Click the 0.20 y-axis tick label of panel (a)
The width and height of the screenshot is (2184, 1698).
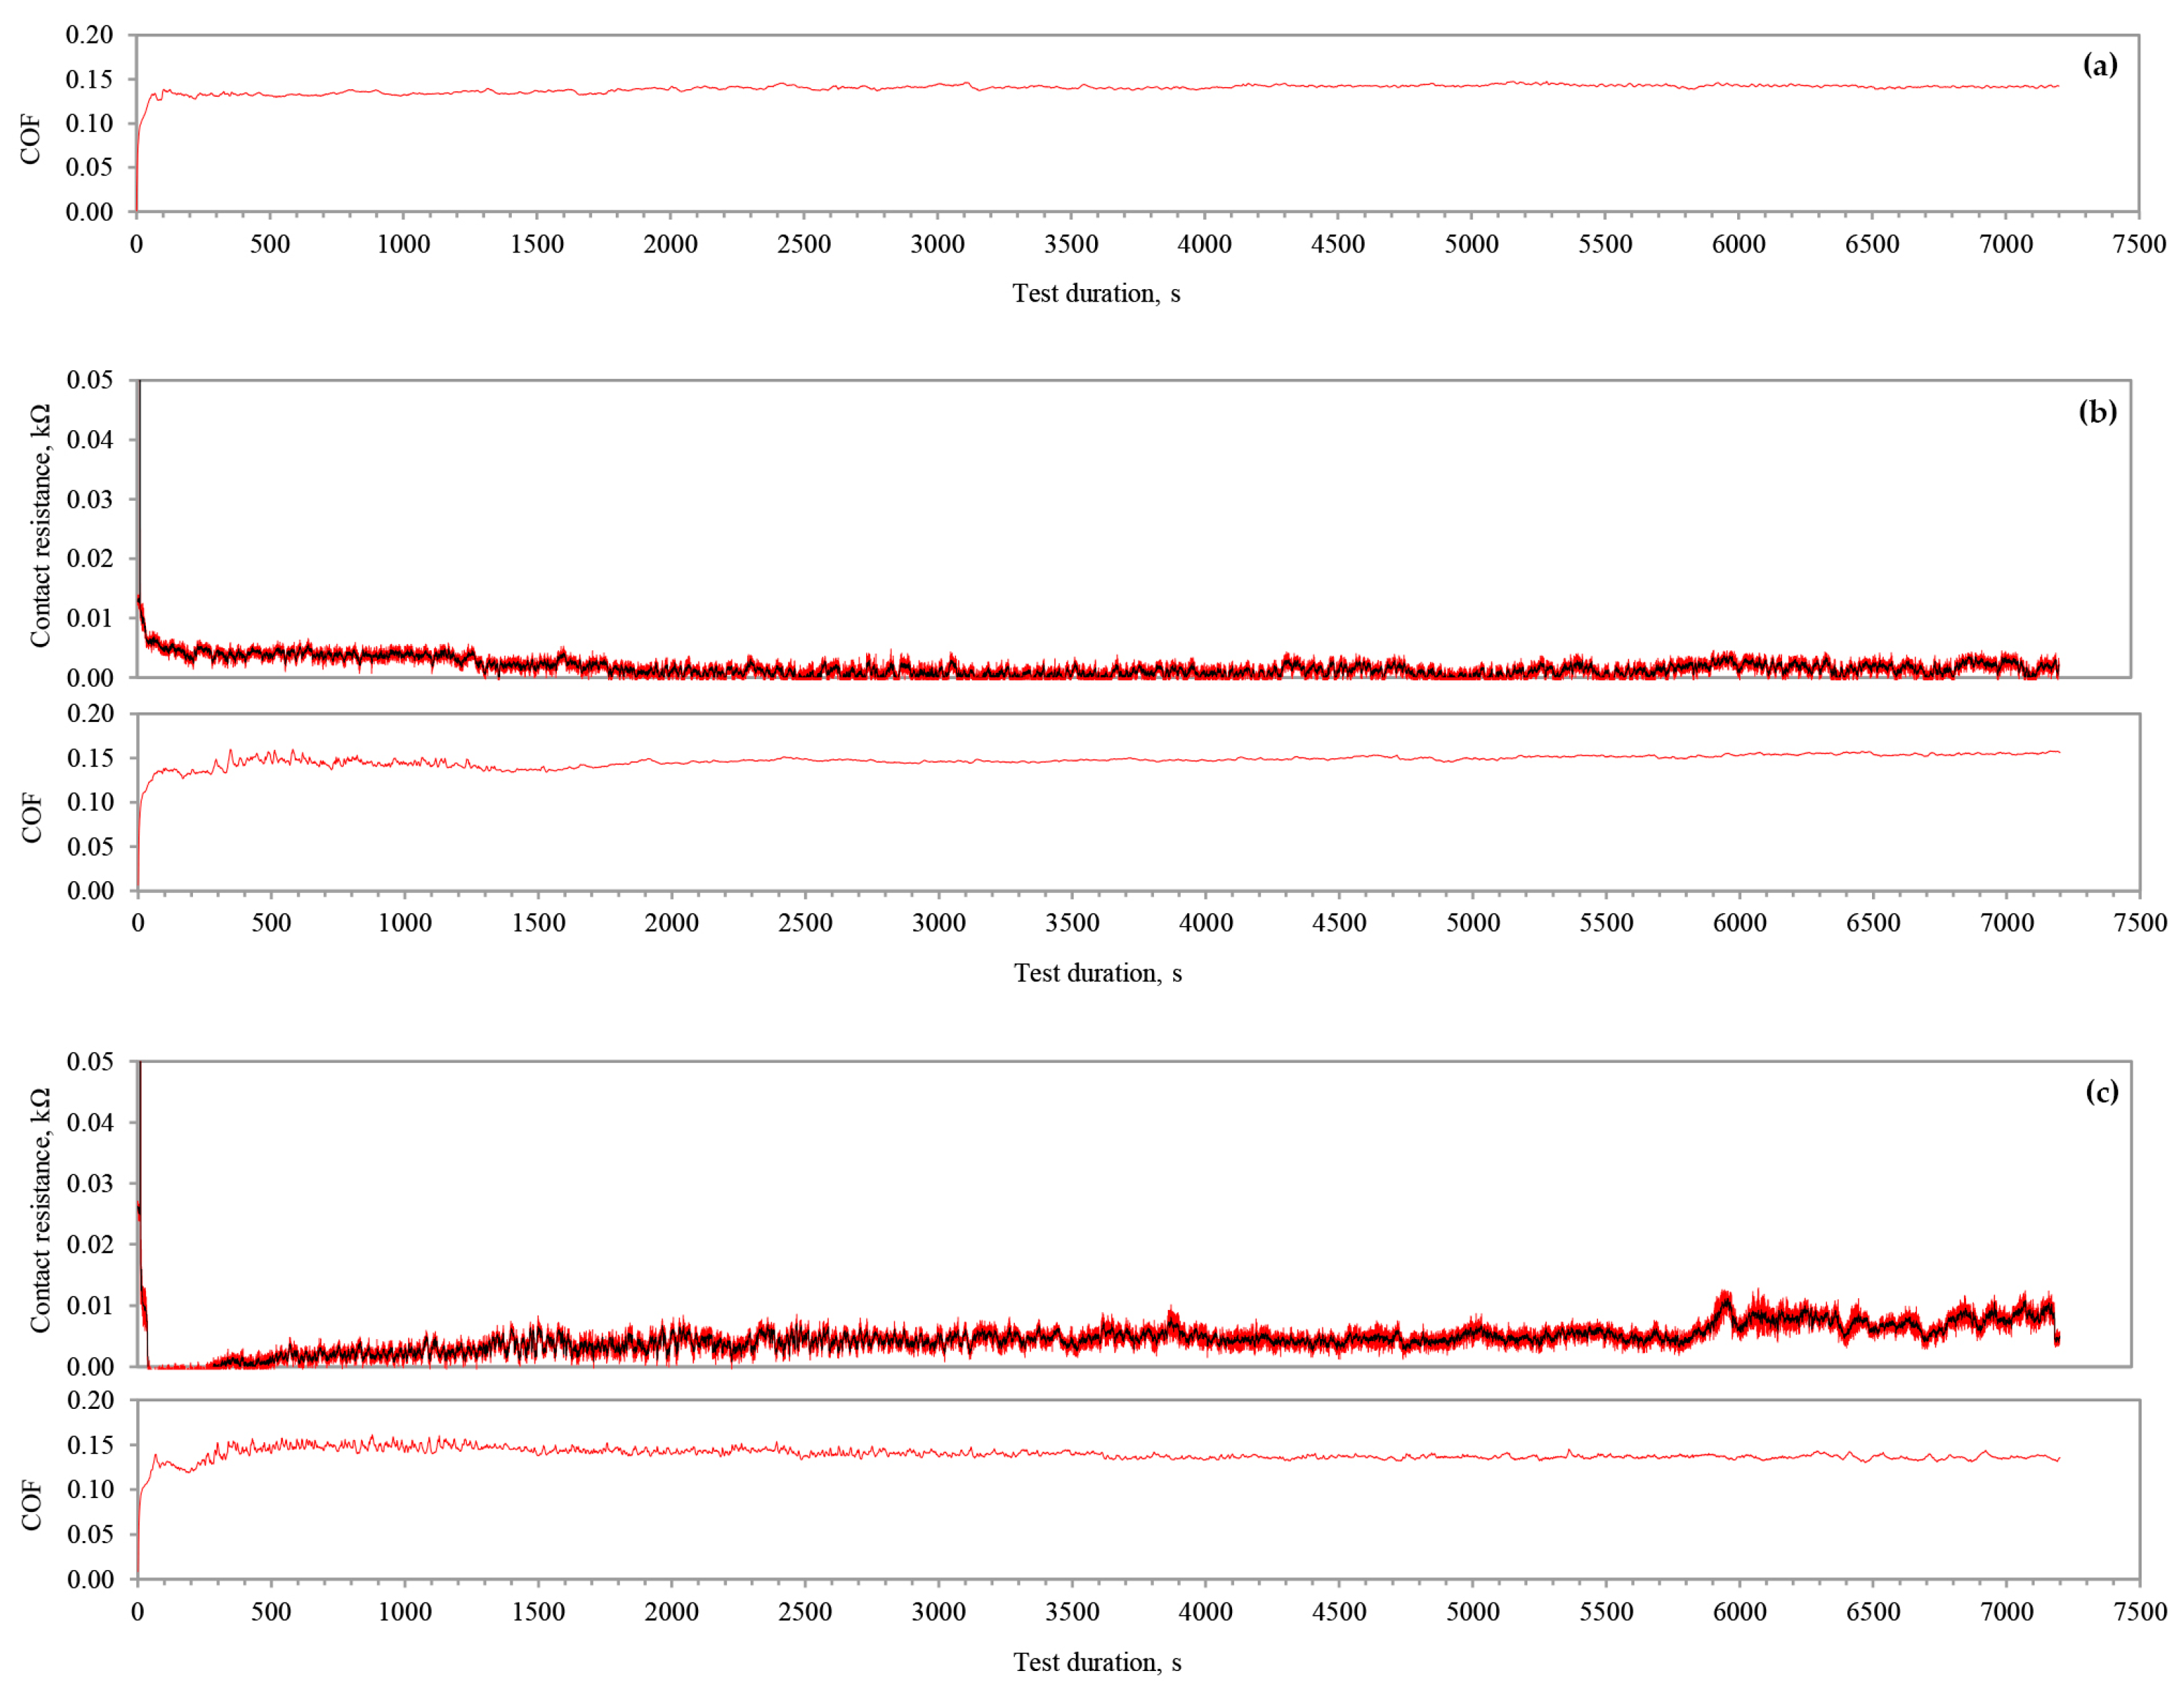[x=89, y=35]
